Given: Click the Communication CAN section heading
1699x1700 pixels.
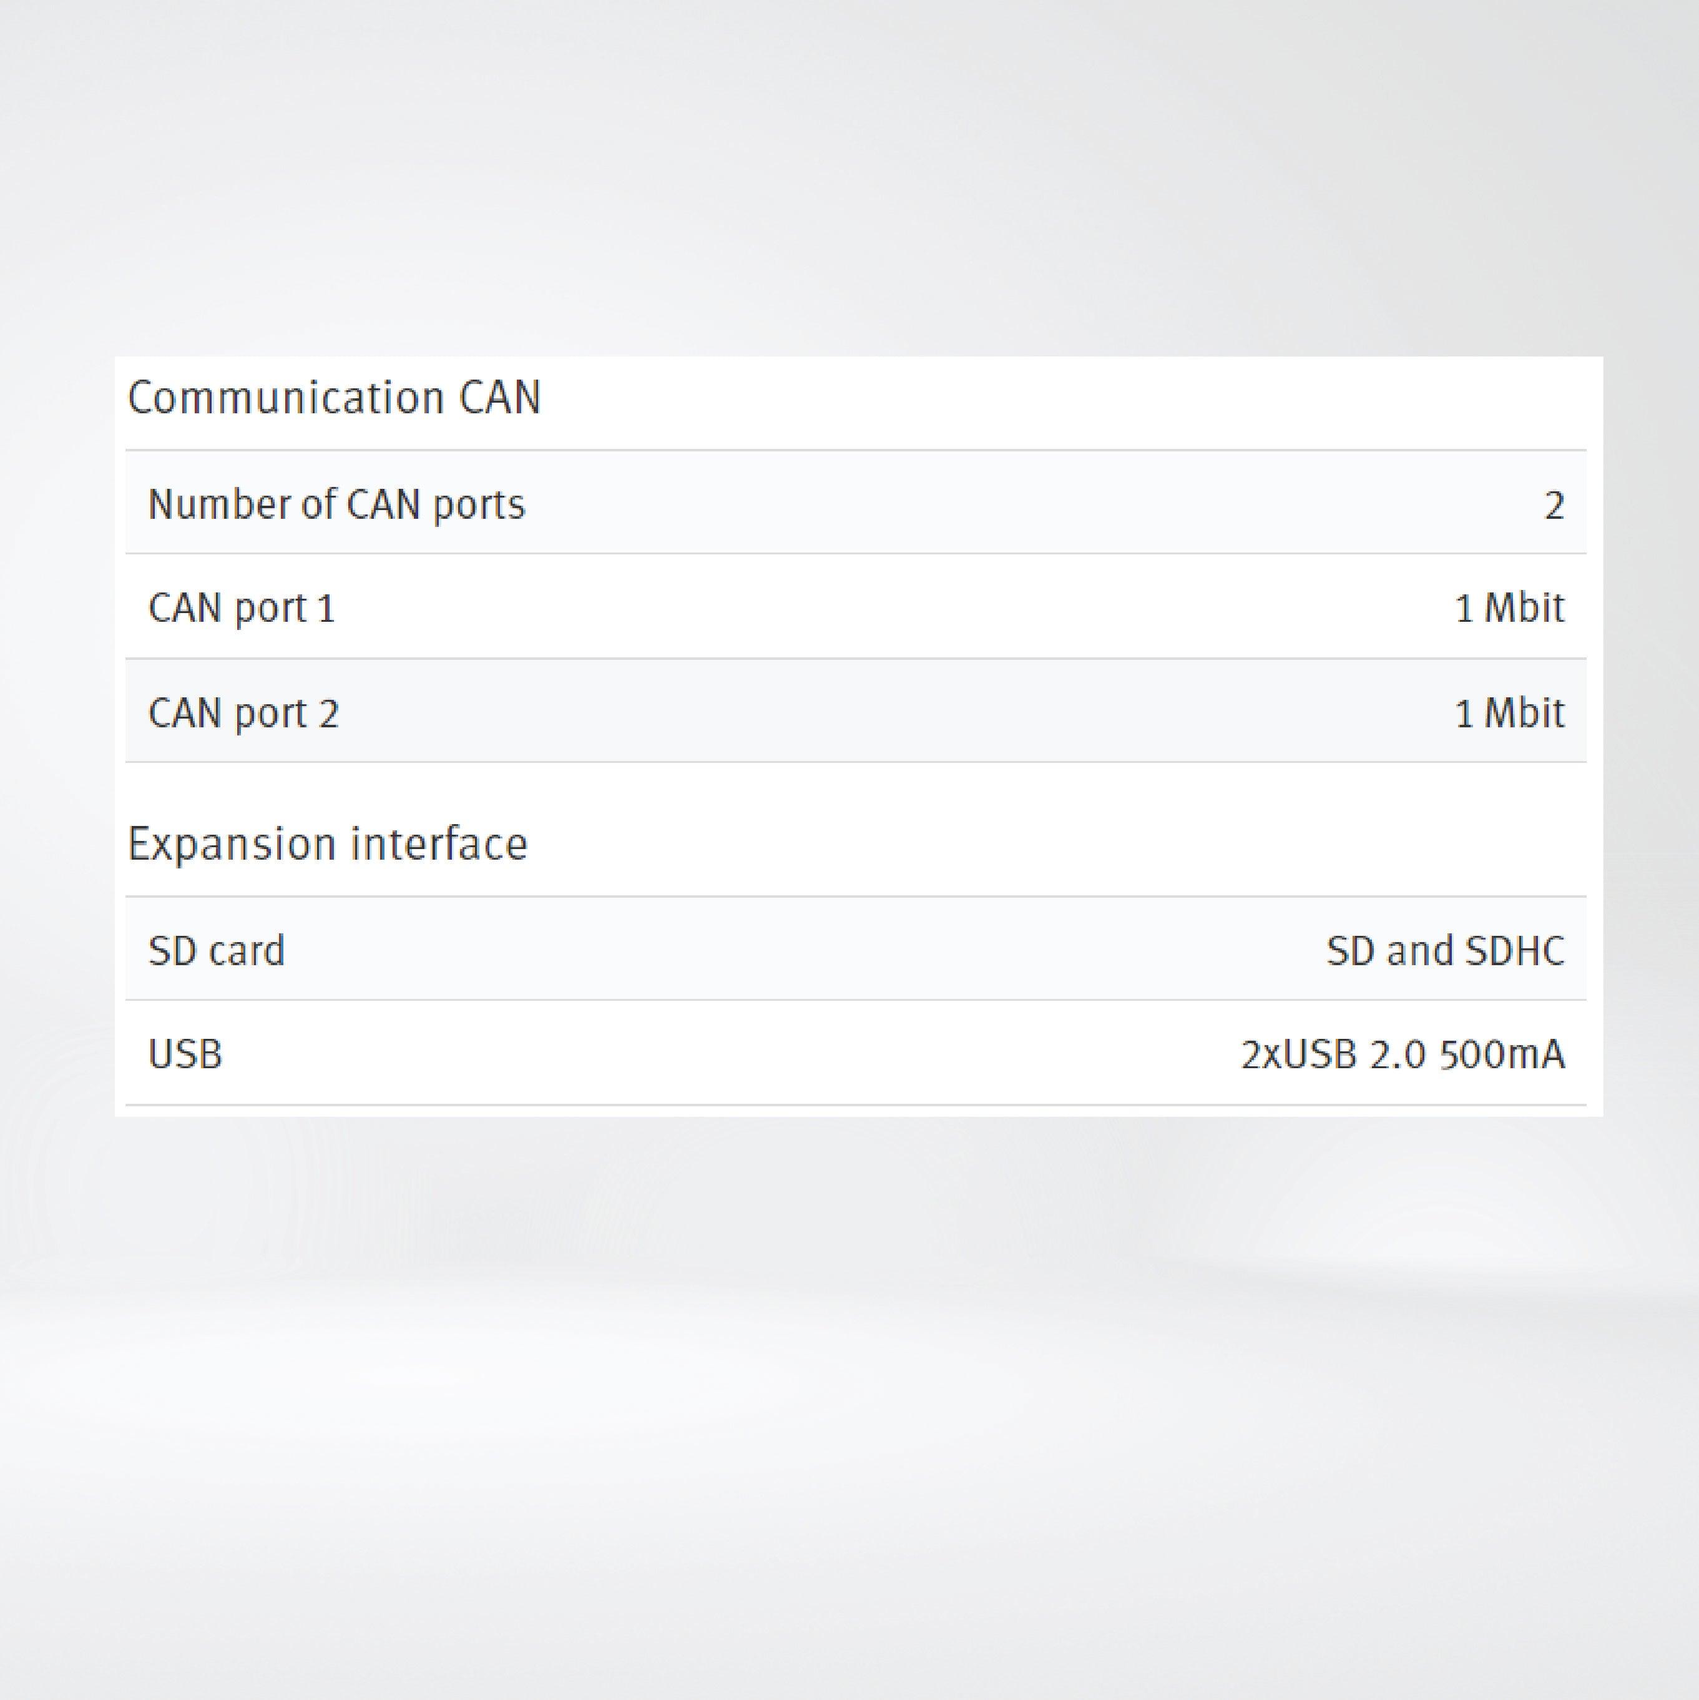Looking at the screenshot, I should [333, 398].
